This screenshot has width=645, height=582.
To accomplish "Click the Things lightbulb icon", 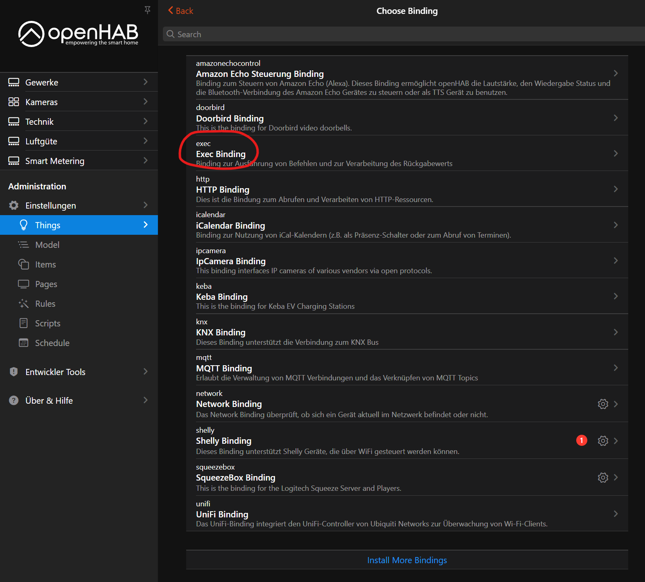I will click(24, 225).
